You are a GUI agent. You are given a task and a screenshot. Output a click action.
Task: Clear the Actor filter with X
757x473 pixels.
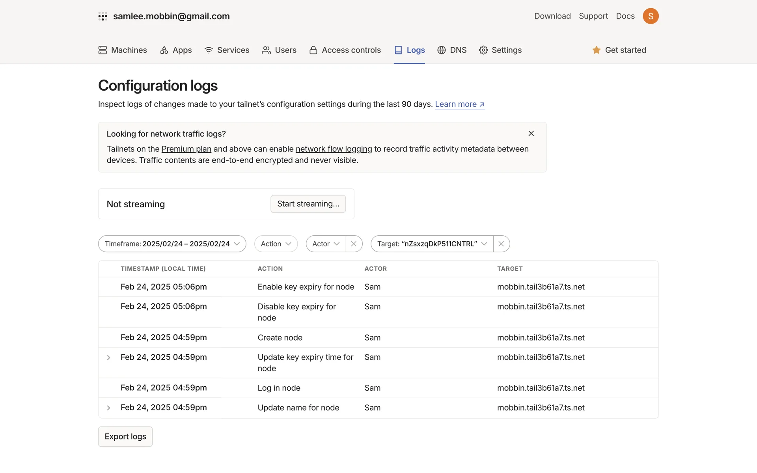click(x=354, y=244)
